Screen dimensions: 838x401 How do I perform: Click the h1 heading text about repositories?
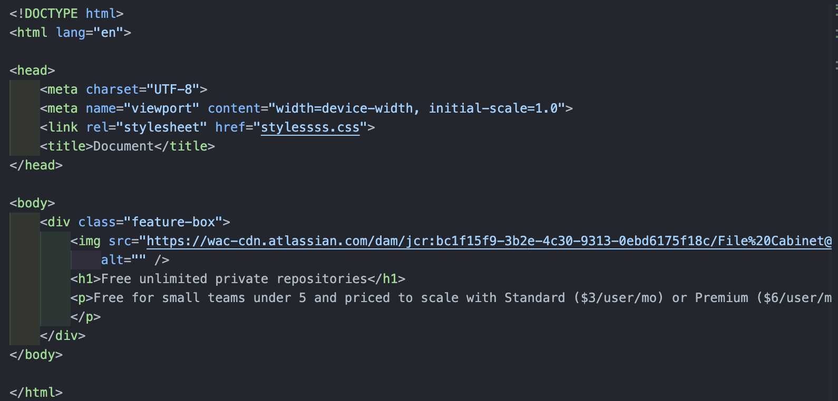(234, 279)
